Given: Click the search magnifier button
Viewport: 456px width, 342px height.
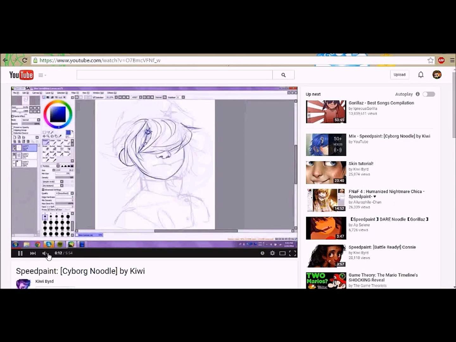Looking at the screenshot, I should [x=283, y=75].
